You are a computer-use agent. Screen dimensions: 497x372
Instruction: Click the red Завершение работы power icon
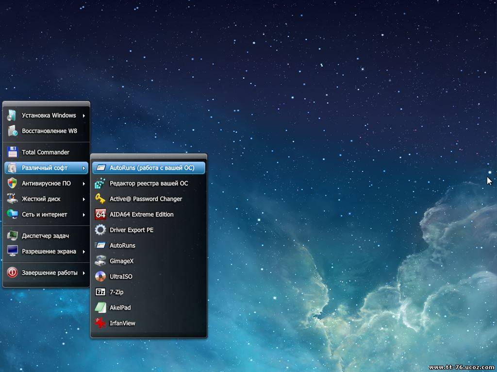[x=12, y=272]
